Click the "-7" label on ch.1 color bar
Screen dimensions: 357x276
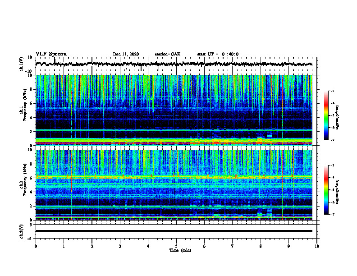332,140
